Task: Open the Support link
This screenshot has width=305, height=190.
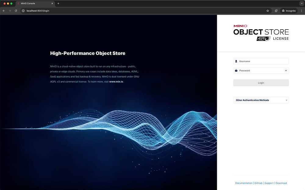Action: point(269,183)
